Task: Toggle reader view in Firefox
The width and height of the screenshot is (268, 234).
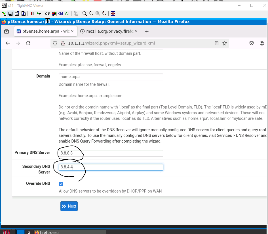Action: [217, 43]
